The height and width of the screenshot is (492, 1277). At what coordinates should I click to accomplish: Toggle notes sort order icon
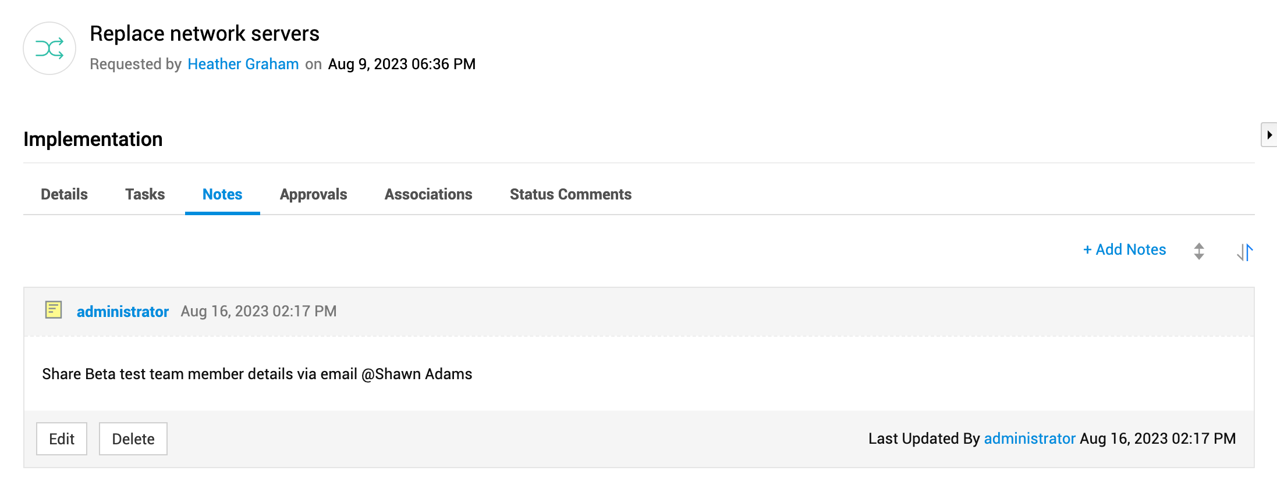1244,252
